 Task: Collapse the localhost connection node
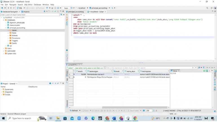[1, 17]
